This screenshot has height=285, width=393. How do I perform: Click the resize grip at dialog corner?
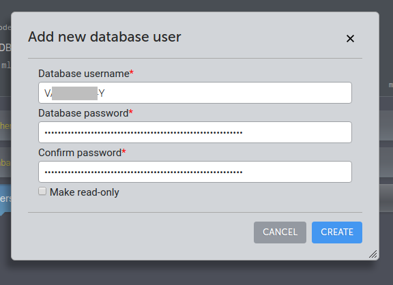click(373, 254)
